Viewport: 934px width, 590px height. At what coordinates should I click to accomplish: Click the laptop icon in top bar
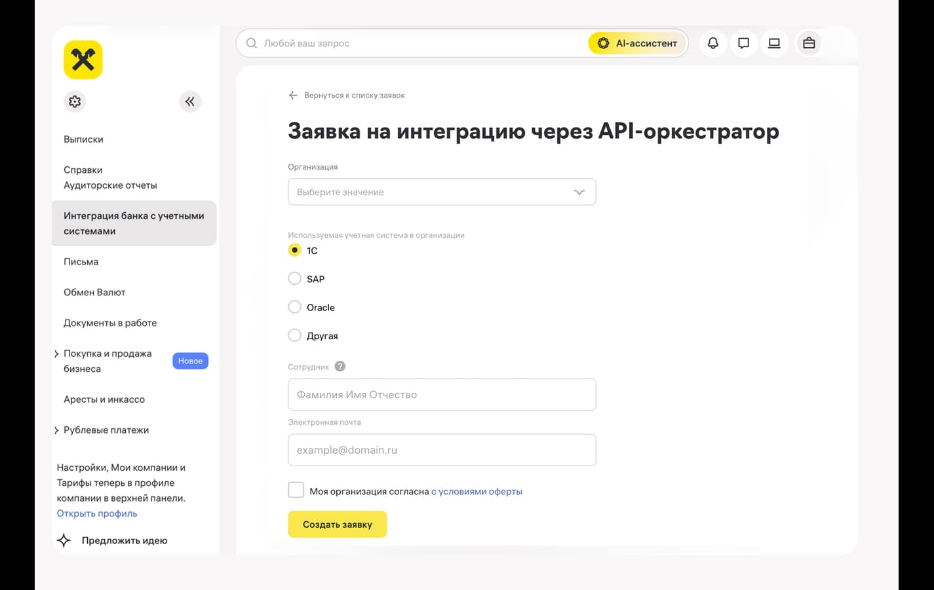(774, 43)
